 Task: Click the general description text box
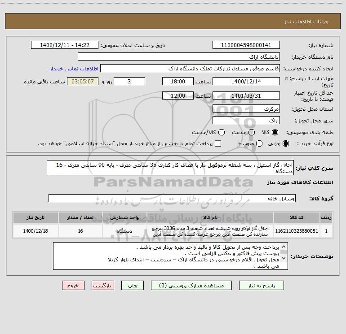pos(170,168)
